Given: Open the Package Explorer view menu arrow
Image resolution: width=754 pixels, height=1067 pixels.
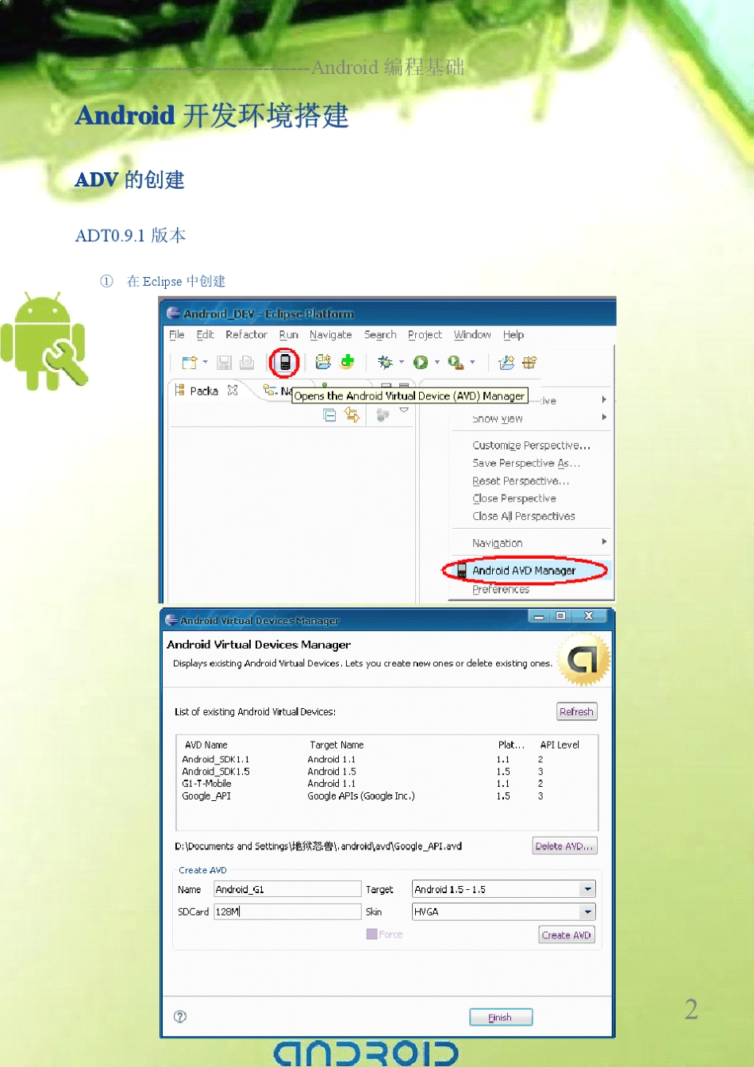Looking at the screenshot, I should point(404,410).
